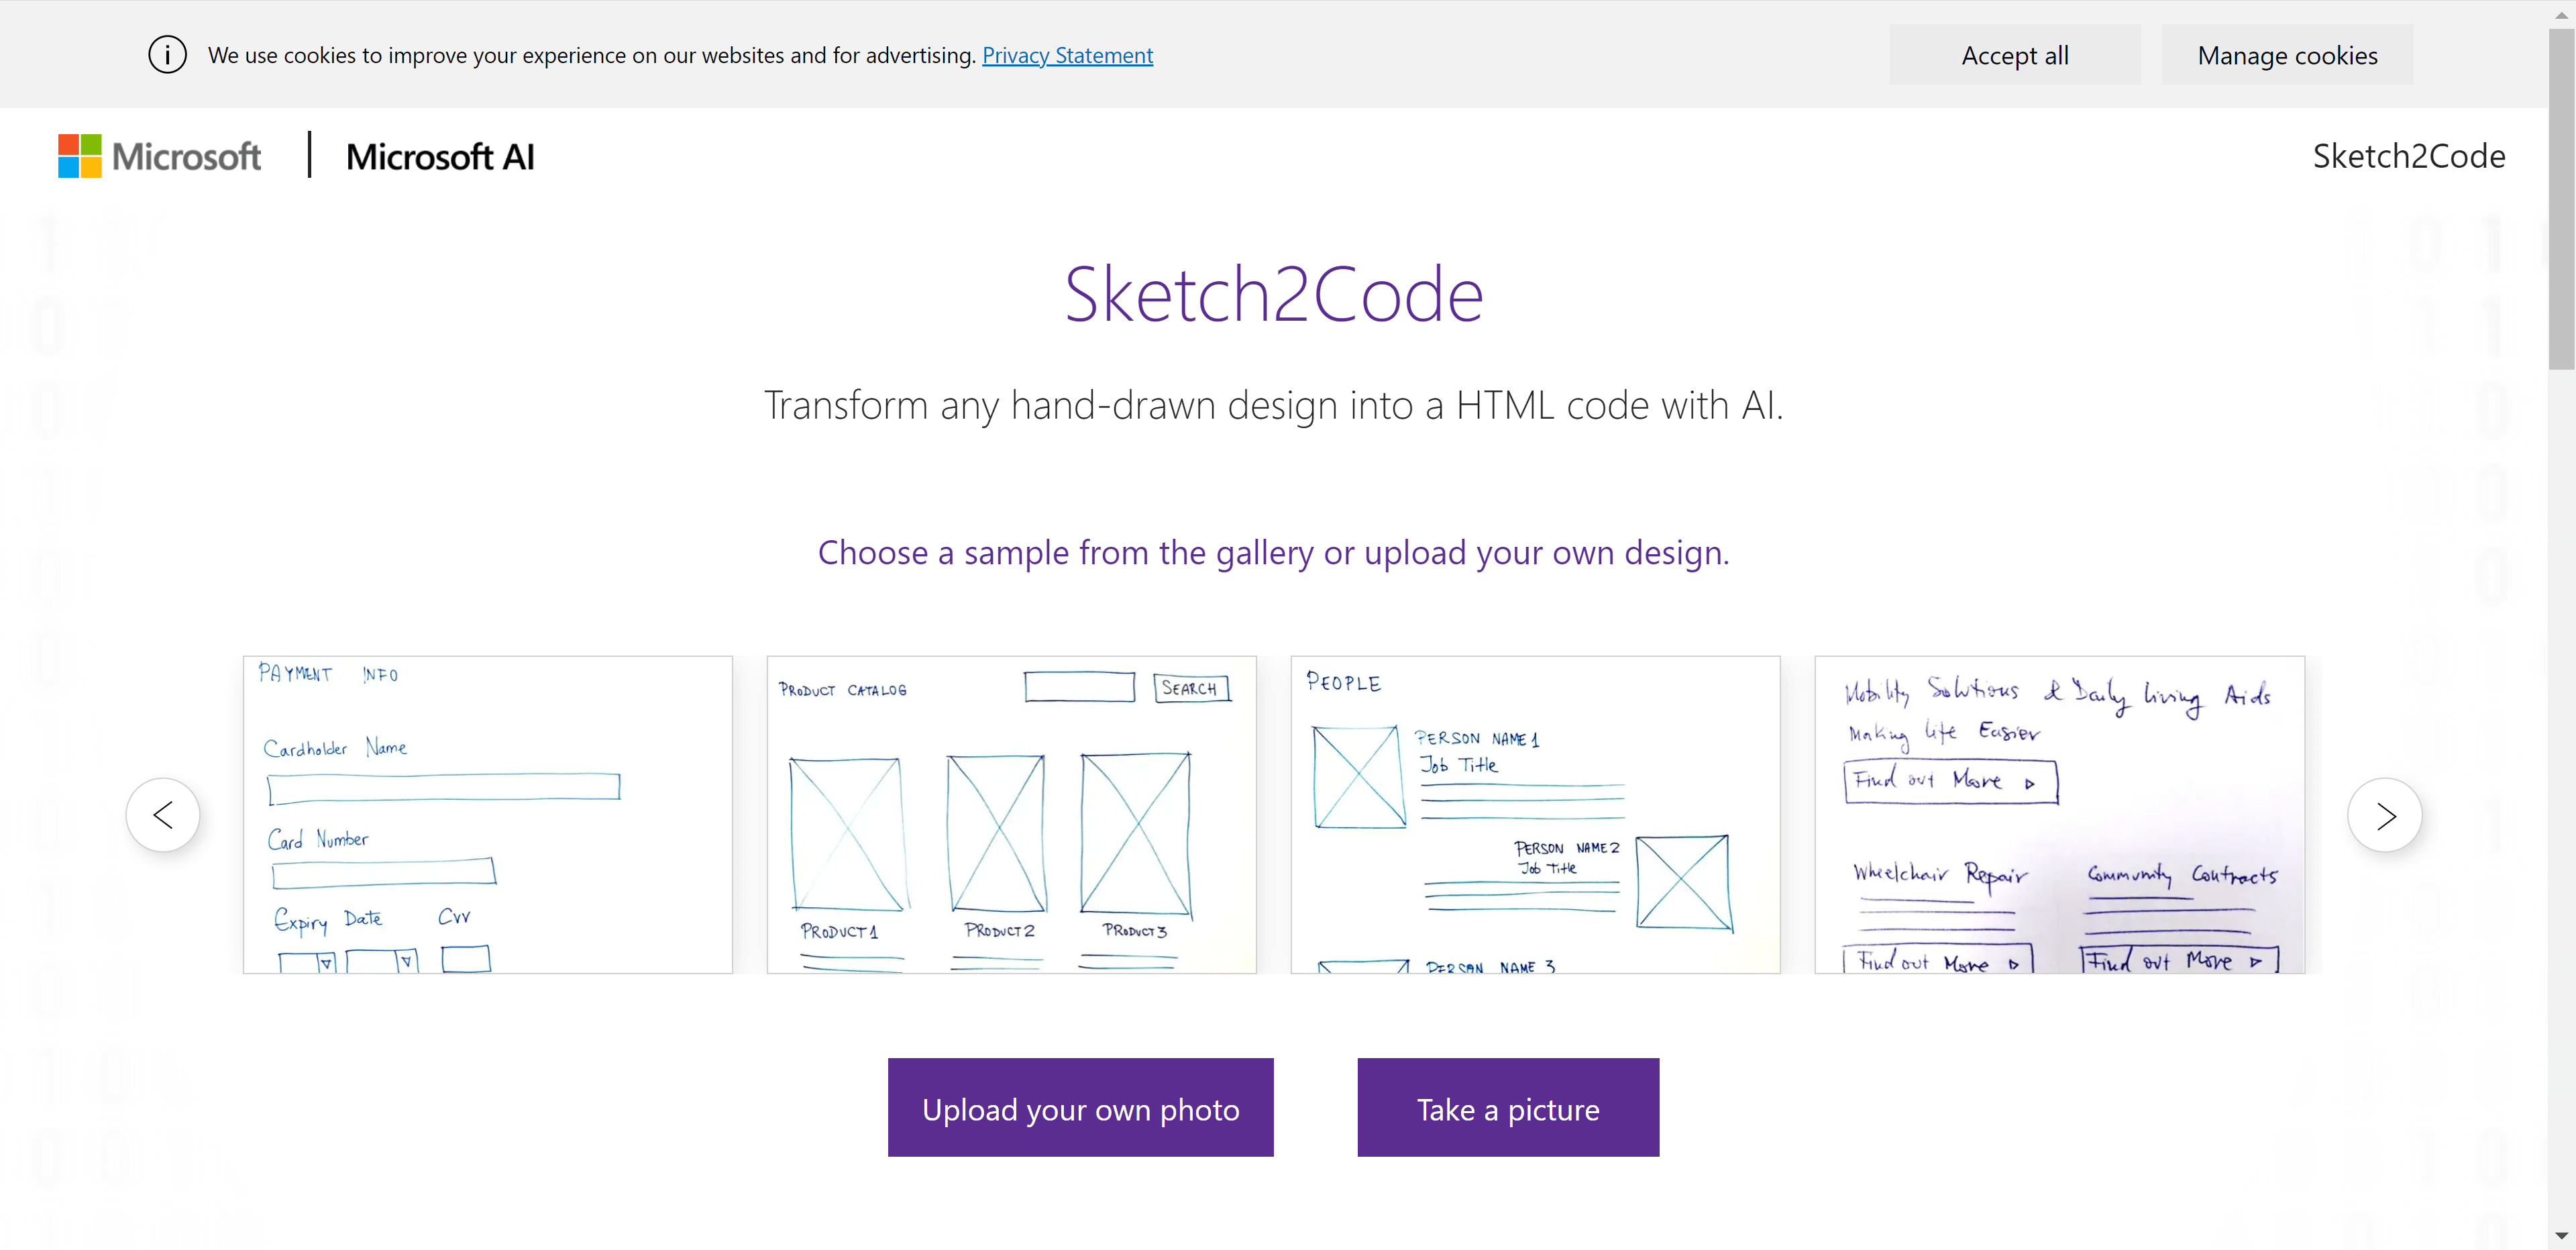The width and height of the screenshot is (2576, 1250).
Task: Click scrollbar up arrow
Action: coord(2561,14)
